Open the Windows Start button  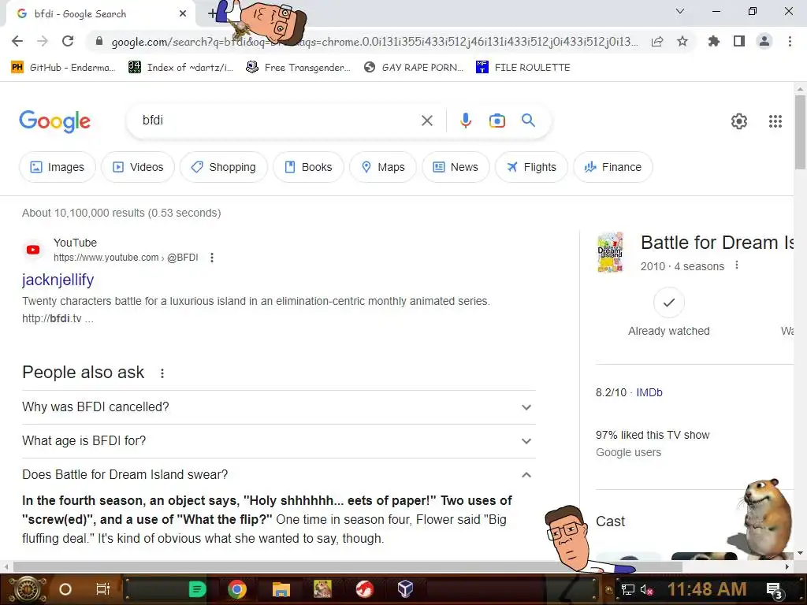28,589
